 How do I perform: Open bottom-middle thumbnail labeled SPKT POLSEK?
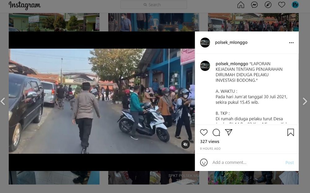(x=153, y=178)
